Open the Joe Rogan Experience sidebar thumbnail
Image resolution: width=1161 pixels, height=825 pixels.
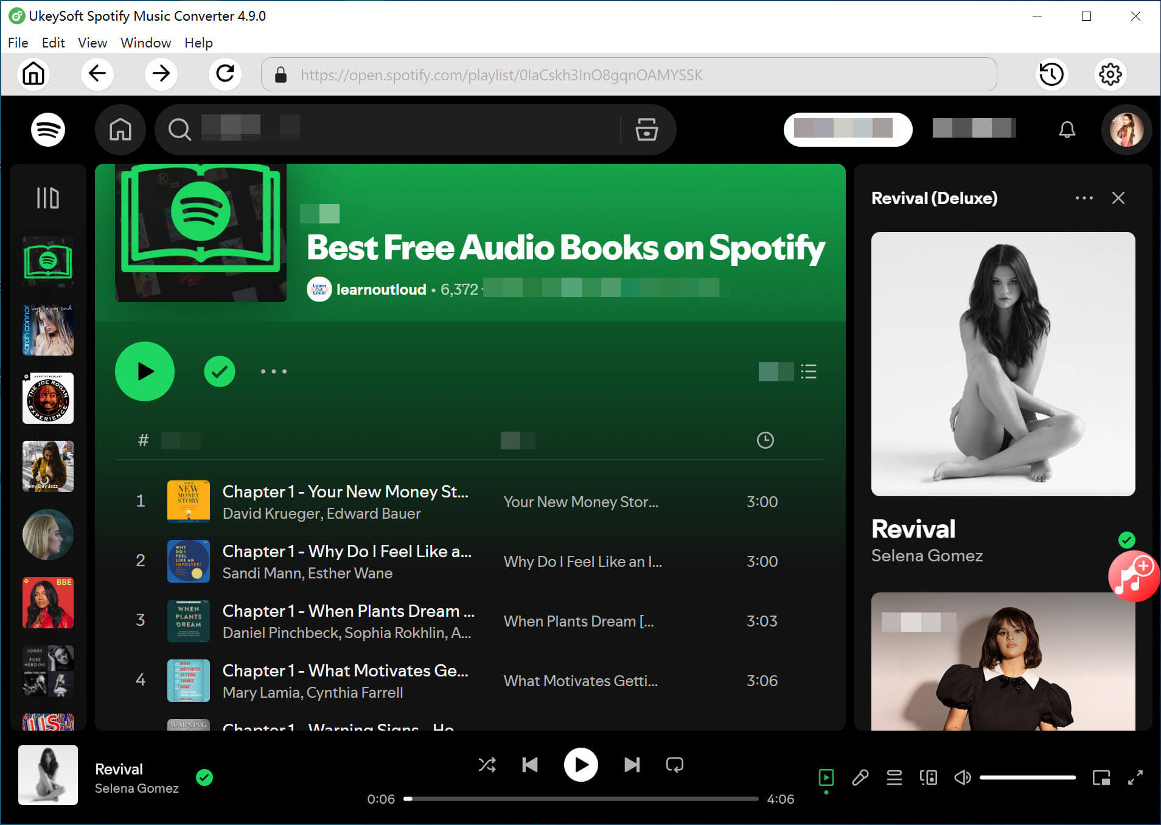pos(48,398)
